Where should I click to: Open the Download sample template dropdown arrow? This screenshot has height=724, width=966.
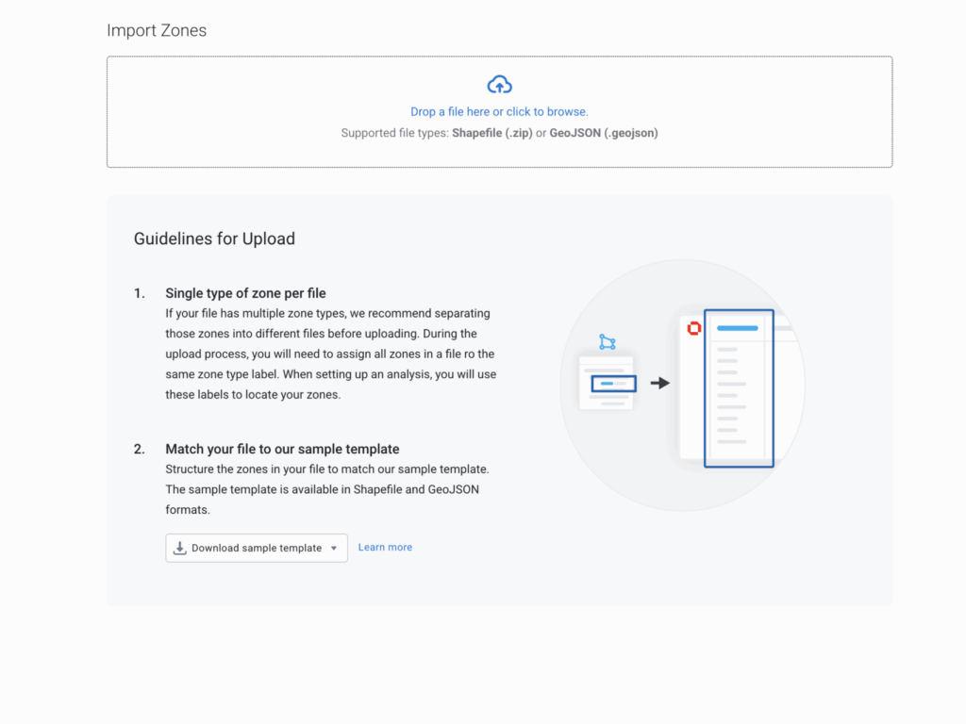[336, 547]
